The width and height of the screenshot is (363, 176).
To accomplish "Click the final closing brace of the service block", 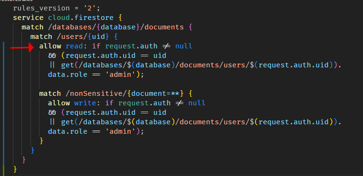I will [15, 169].
